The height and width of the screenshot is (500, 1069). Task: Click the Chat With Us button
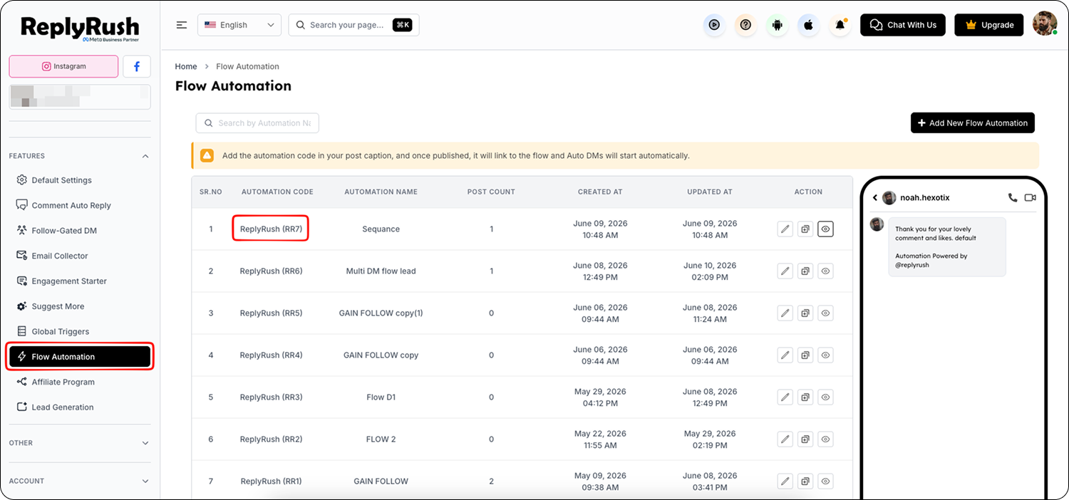[x=903, y=25]
